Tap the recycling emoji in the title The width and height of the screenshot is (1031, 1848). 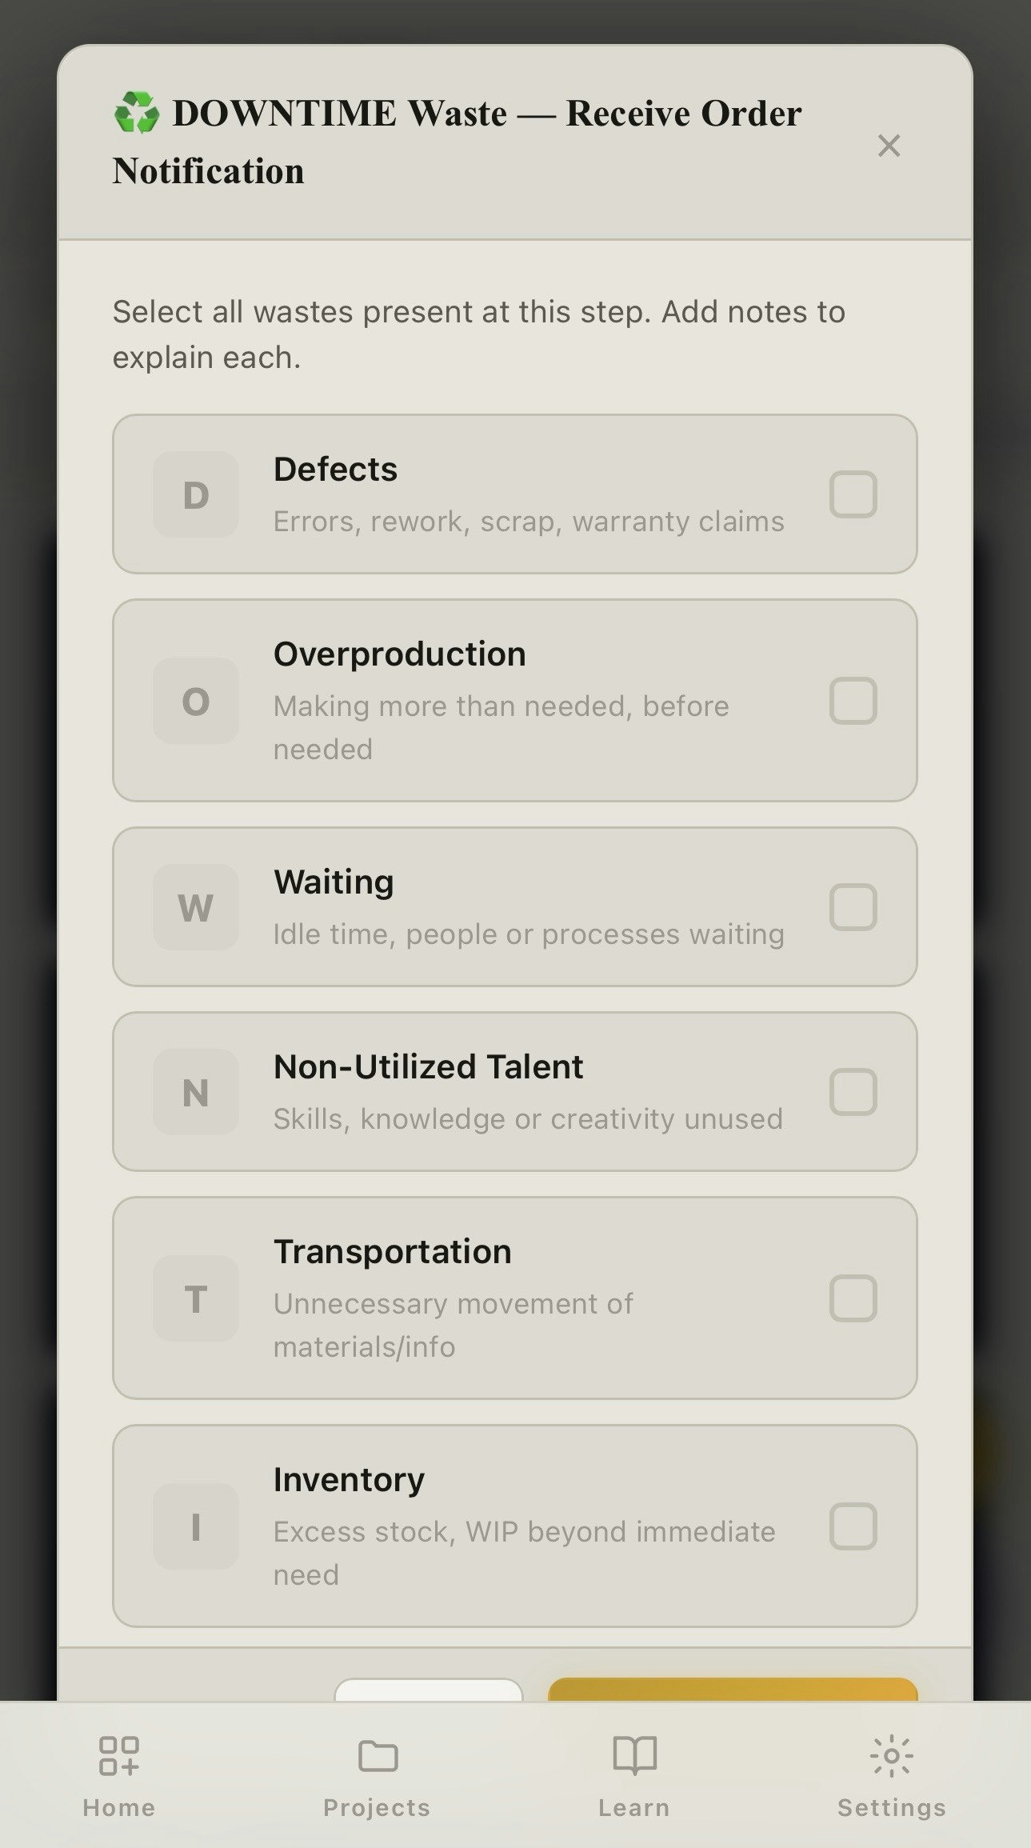pos(137,112)
